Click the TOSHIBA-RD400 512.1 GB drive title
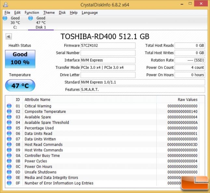Viewport: 210px width, 193px height. (105, 37)
